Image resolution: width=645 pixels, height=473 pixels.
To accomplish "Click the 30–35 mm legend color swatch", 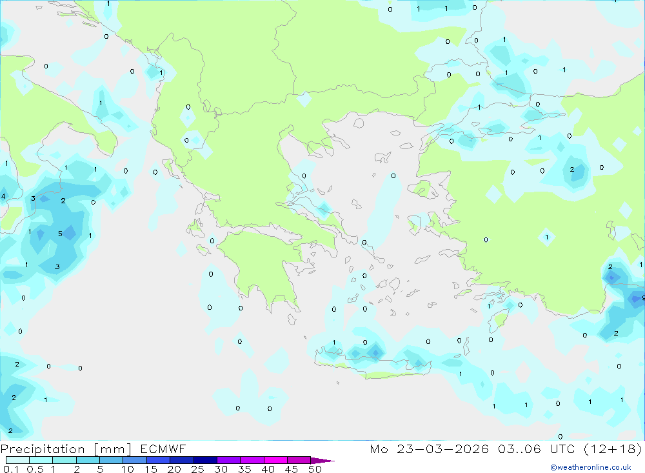I will [x=229, y=460].
